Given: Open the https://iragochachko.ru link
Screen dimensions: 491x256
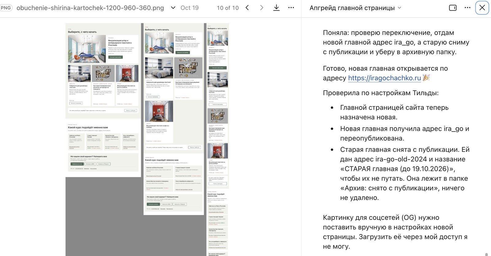Looking at the screenshot, I should 384,78.
